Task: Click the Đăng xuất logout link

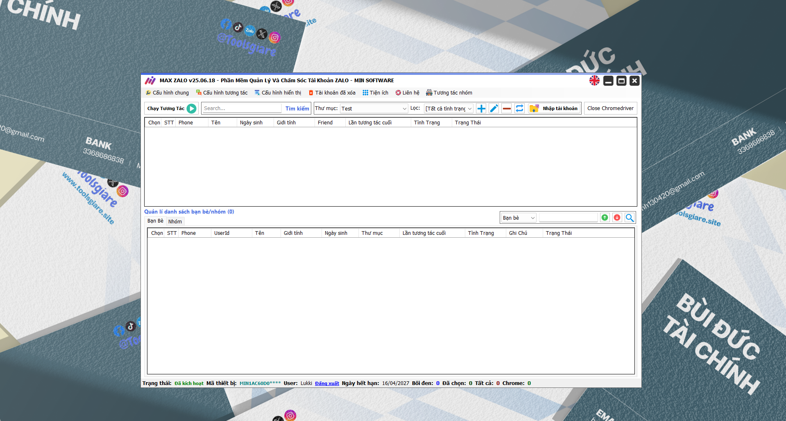Action: (327, 383)
